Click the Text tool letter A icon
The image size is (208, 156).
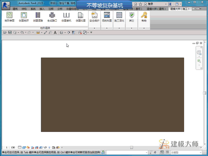click(55, 33)
